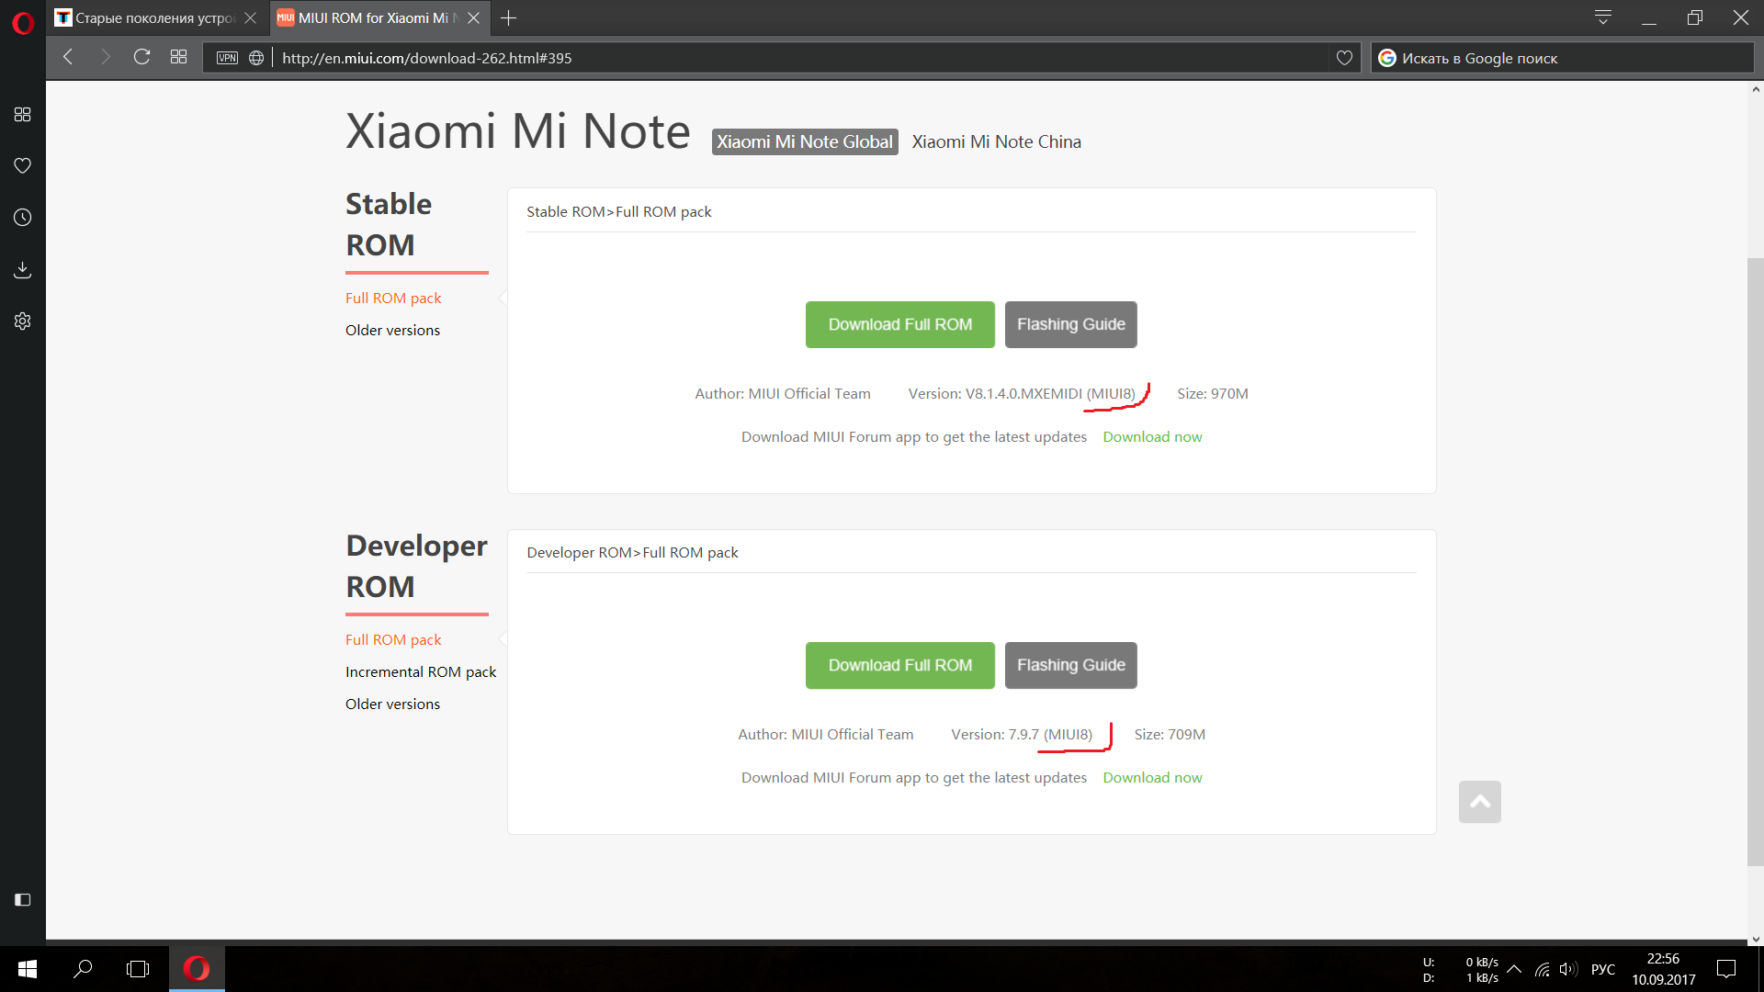Image resolution: width=1764 pixels, height=992 pixels.
Task: Click the back-to-top arrow button
Action: (x=1480, y=802)
